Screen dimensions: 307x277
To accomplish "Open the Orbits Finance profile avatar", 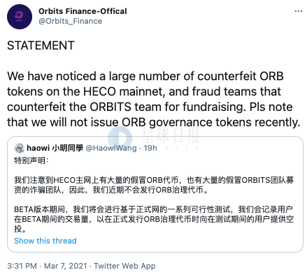I will (20, 17).
